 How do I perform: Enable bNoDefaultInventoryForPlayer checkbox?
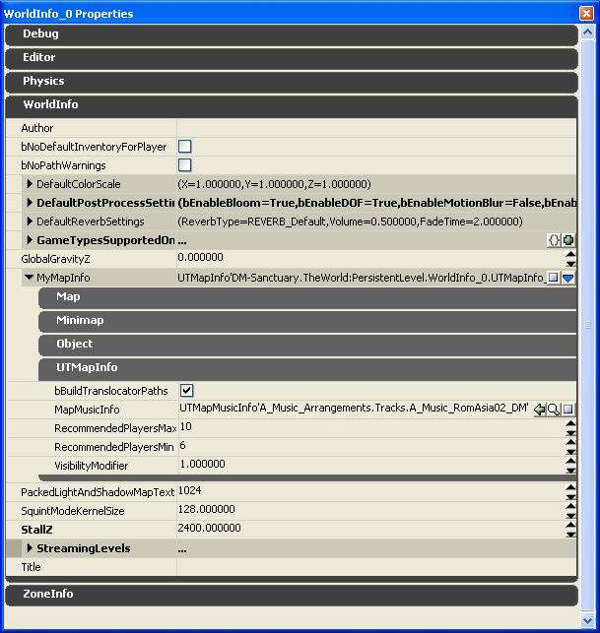tap(184, 147)
